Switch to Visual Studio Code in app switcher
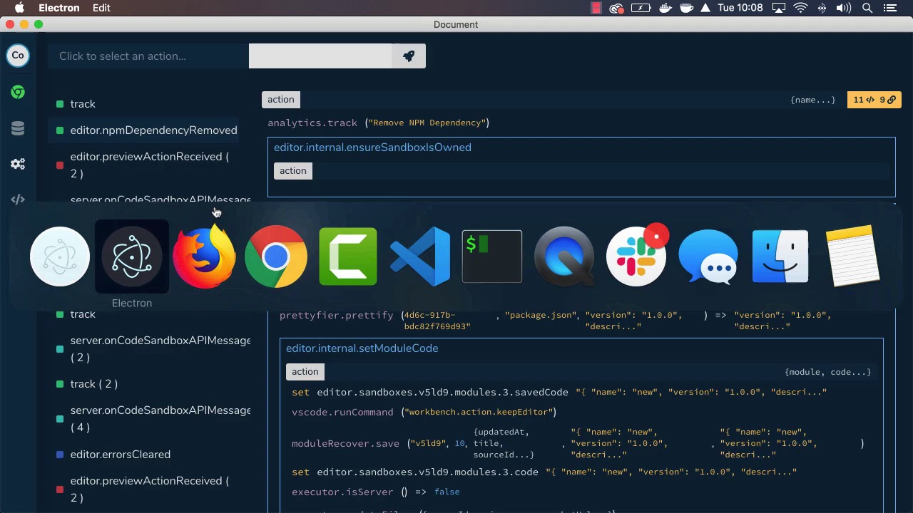913x513 pixels. (x=420, y=256)
